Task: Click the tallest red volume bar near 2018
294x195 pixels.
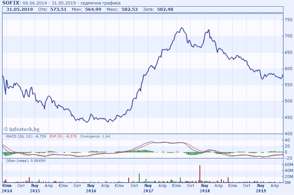Action: tap(200, 174)
